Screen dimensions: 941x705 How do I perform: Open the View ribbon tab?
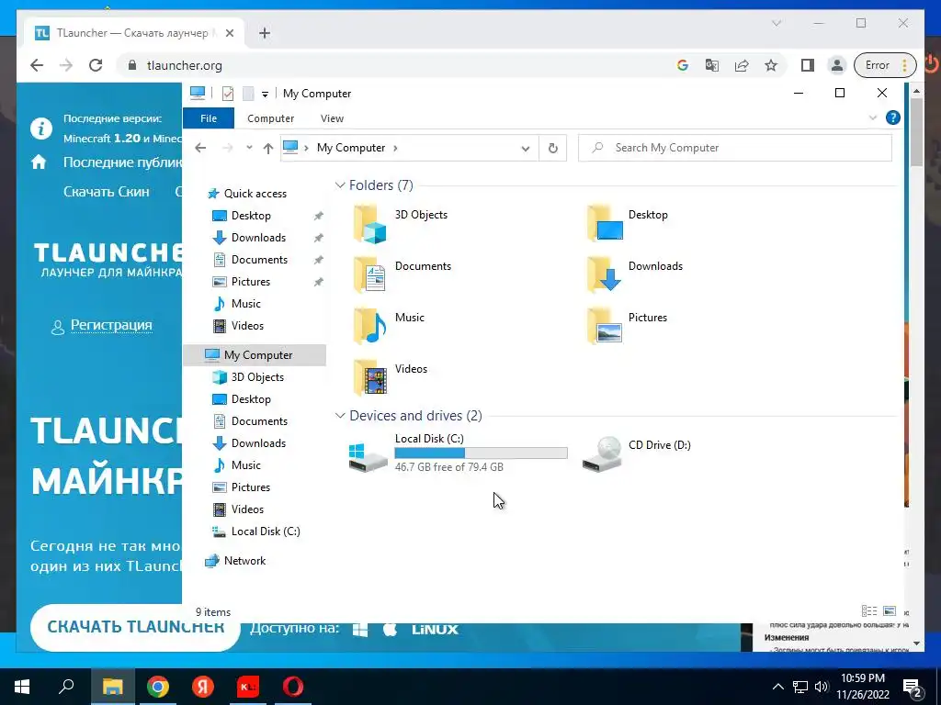coord(332,118)
